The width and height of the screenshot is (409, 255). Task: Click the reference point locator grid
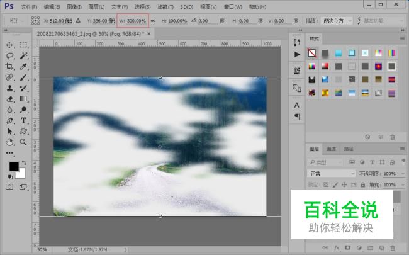(35, 20)
